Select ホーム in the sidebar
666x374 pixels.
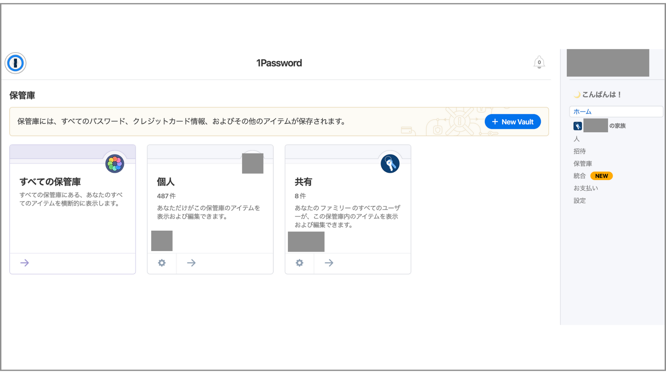click(x=616, y=112)
